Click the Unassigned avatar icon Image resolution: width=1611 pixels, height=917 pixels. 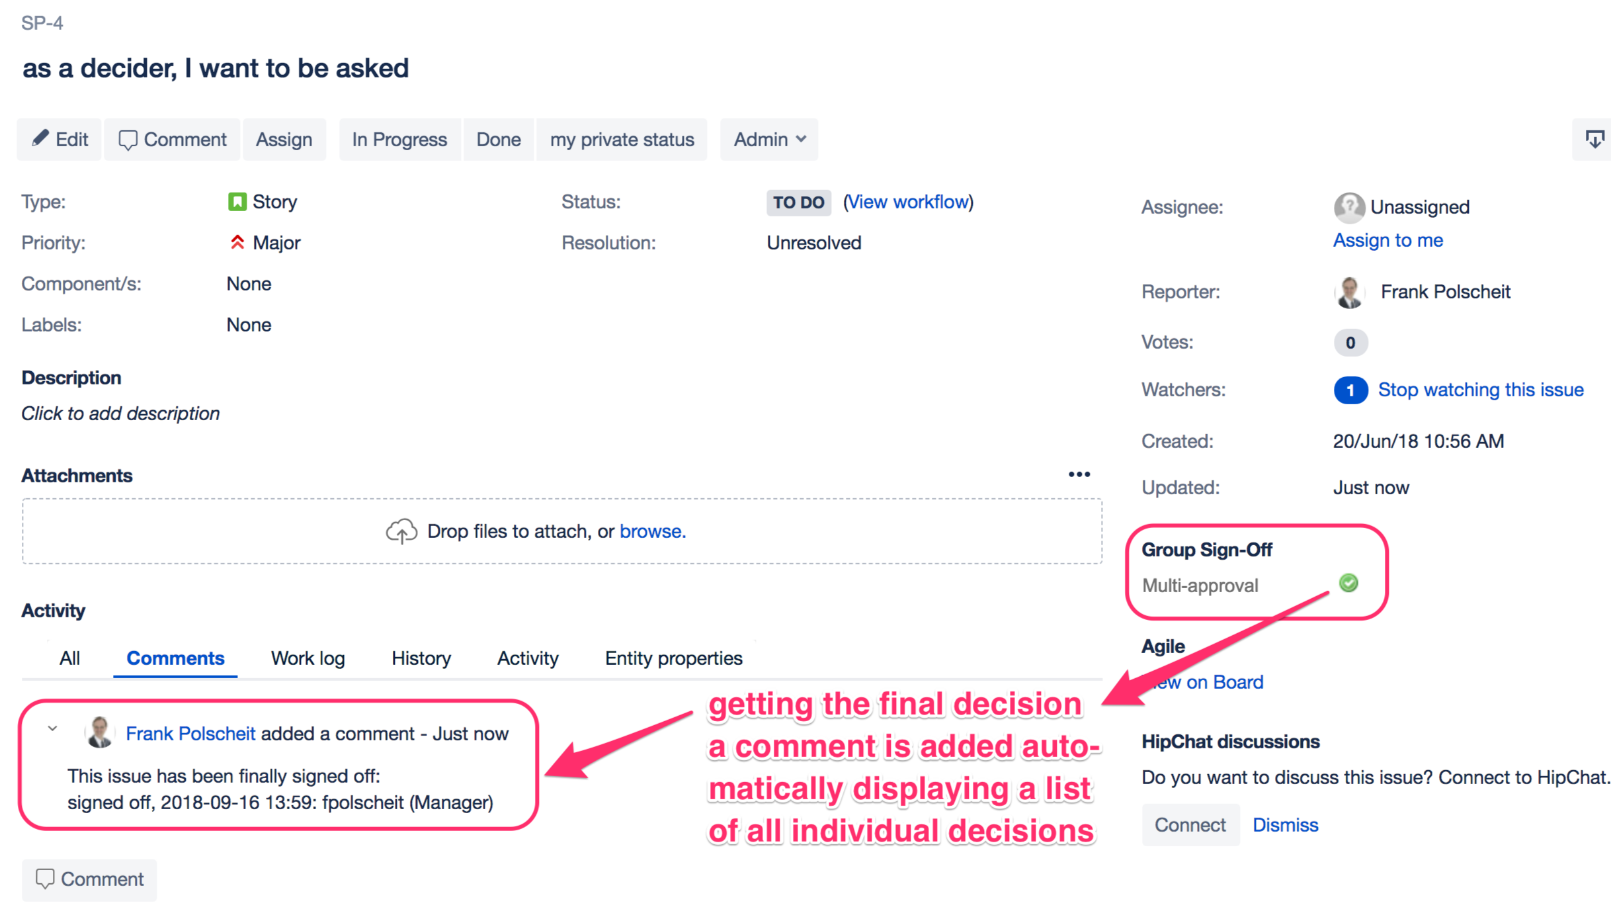pyautogui.click(x=1349, y=207)
